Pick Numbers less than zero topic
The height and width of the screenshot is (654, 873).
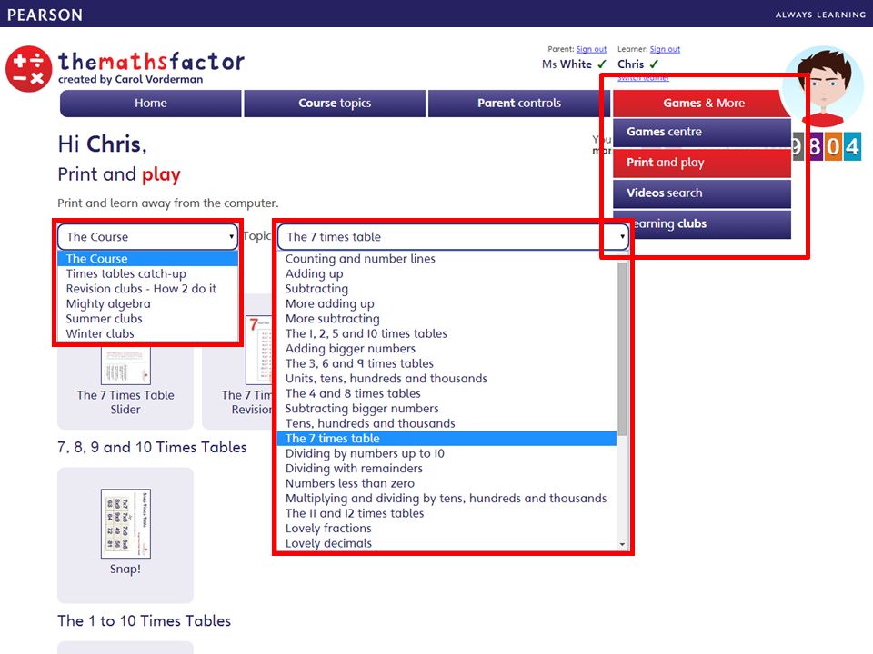click(x=447, y=484)
